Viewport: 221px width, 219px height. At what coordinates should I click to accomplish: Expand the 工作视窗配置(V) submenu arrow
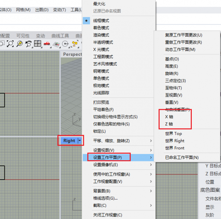pyautogui.click(x=151, y=181)
